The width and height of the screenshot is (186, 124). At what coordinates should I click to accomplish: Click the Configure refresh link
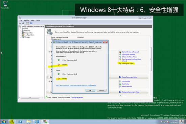coord(77,97)
